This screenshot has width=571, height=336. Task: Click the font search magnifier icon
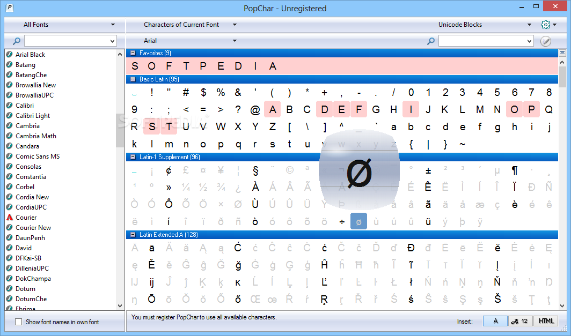[x=17, y=41]
